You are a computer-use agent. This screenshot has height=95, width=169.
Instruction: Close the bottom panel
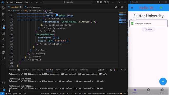(x=125, y=70)
